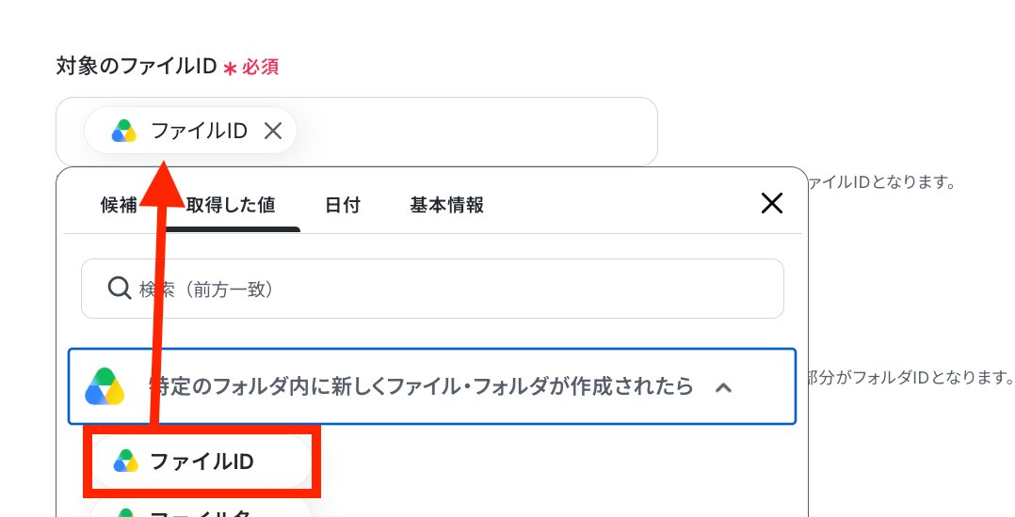Open the 基本情報 tab

pyautogui.click(x=446, y=206)
